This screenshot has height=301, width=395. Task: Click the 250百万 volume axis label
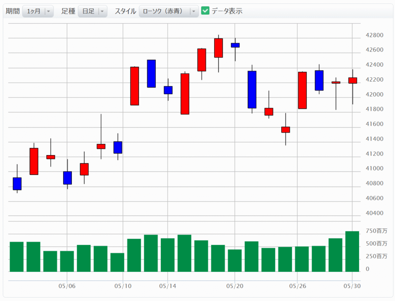[x=376, y=256]
